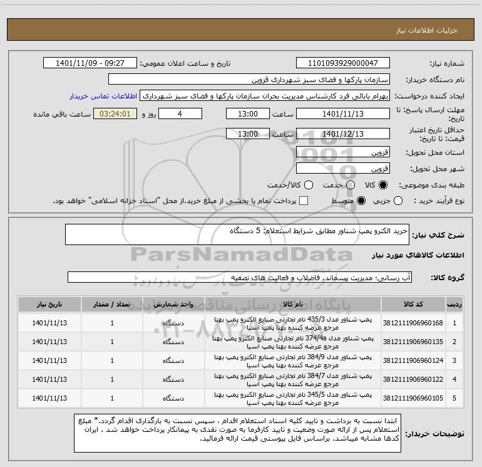Click the pump model 384/9 product name
The image size is (482, 467).
(x=293, y=361)
